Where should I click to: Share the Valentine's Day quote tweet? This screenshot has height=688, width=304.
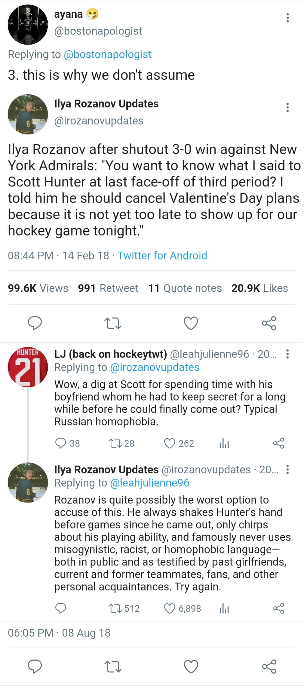coord(269,323)
